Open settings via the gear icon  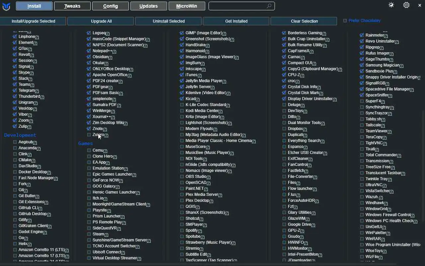tap(406, 5)
